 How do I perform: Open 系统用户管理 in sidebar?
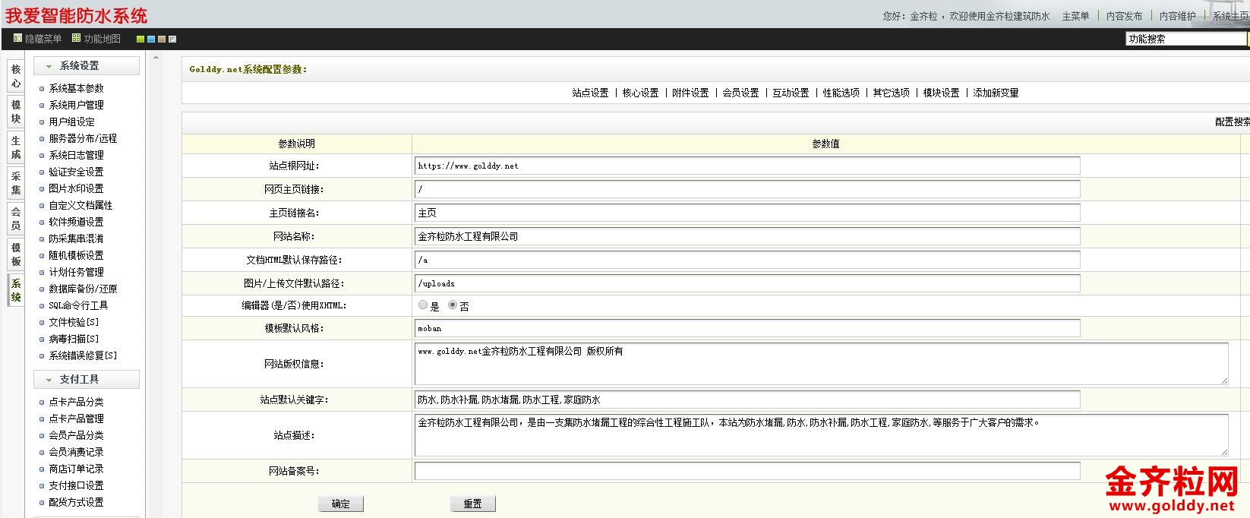click(76, 105)
